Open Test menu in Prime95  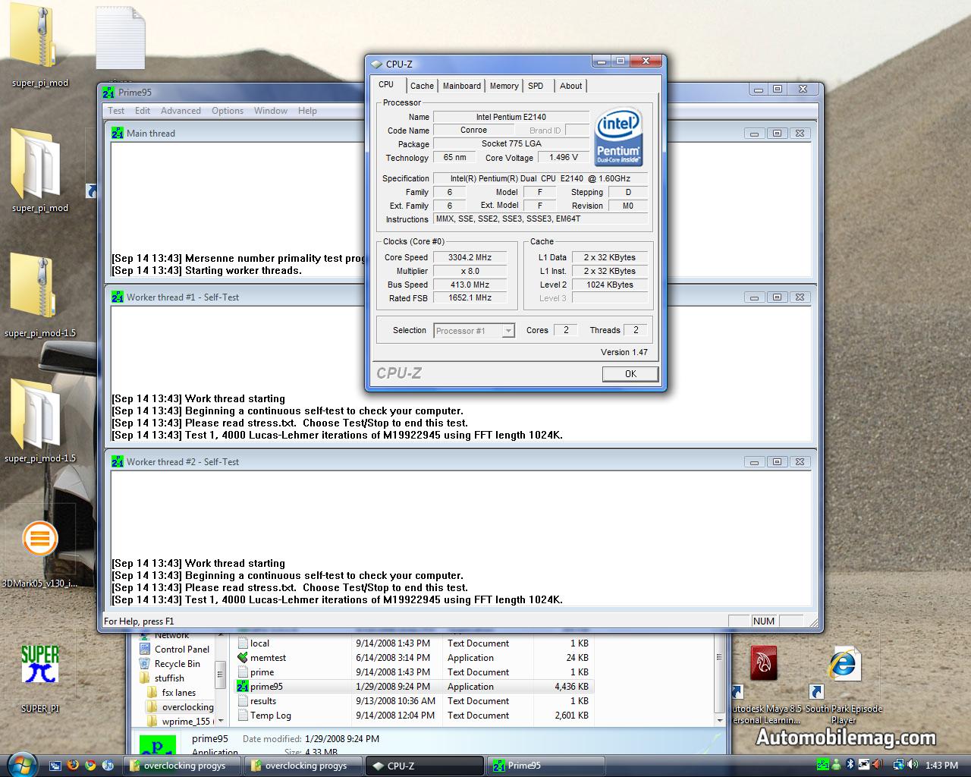[x=116, y=111]
